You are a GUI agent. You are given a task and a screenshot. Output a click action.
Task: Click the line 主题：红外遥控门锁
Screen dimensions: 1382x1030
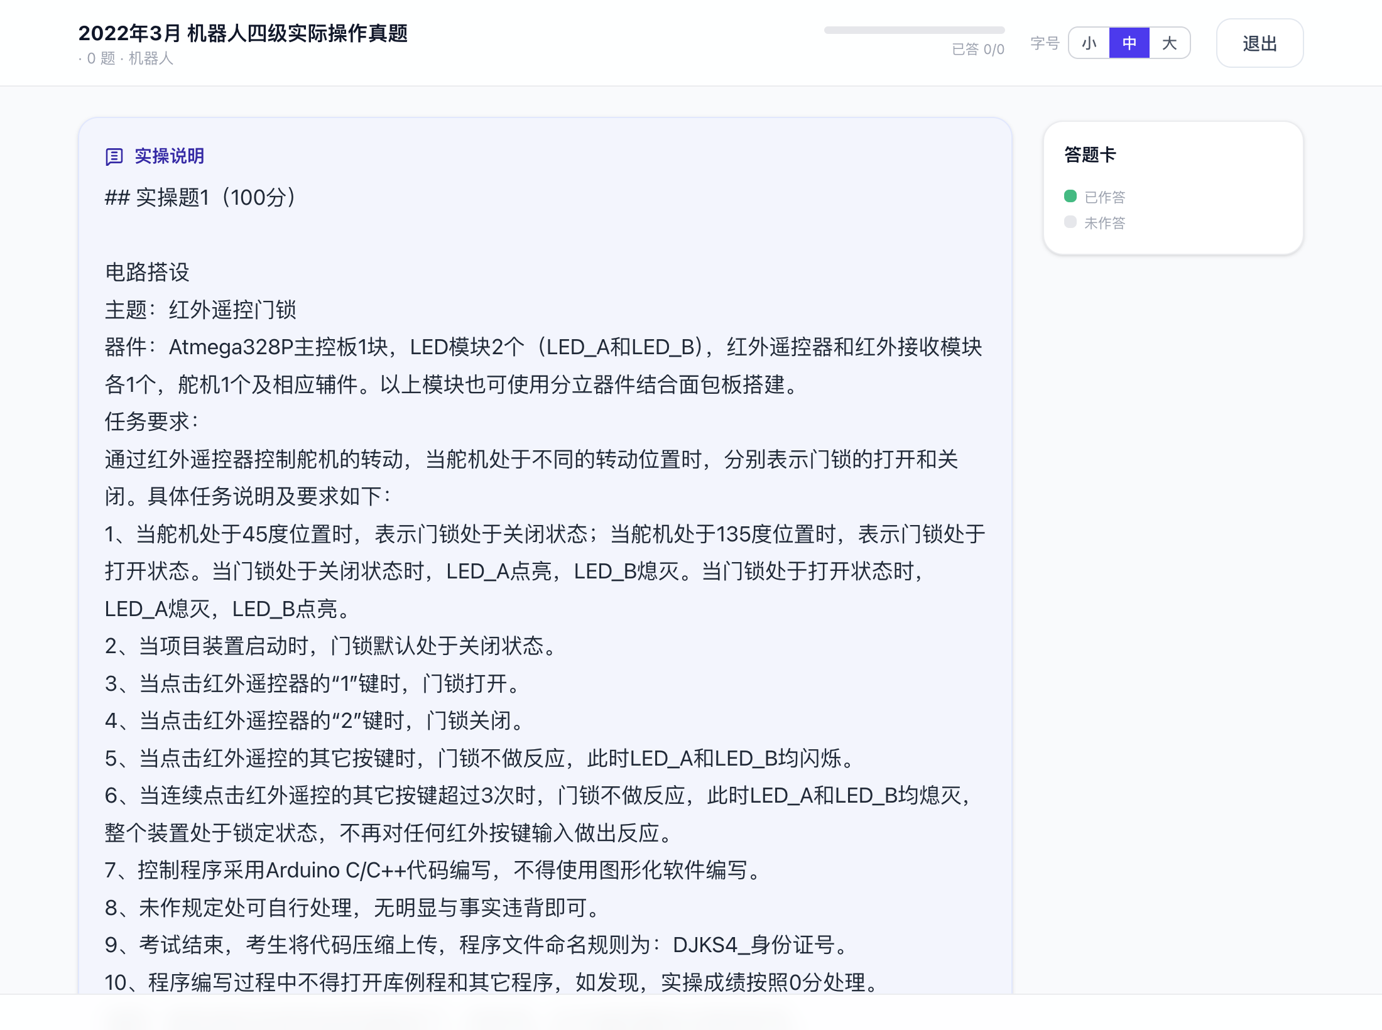pos(200,310)
